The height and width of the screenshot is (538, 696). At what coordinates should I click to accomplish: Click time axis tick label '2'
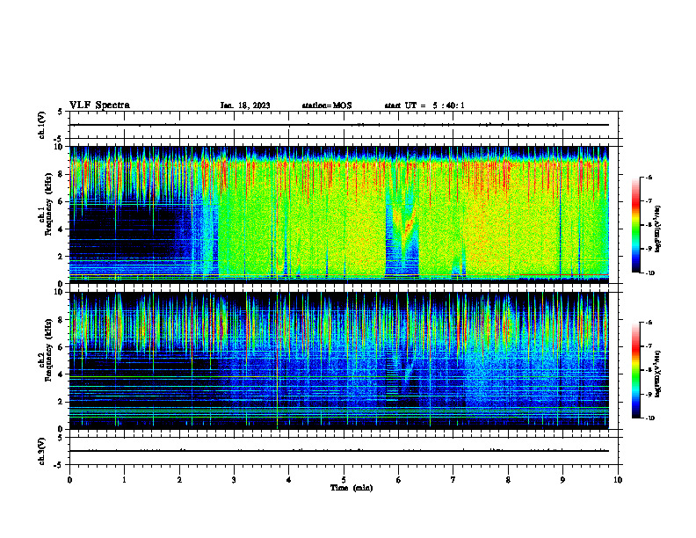coord(179,480)
